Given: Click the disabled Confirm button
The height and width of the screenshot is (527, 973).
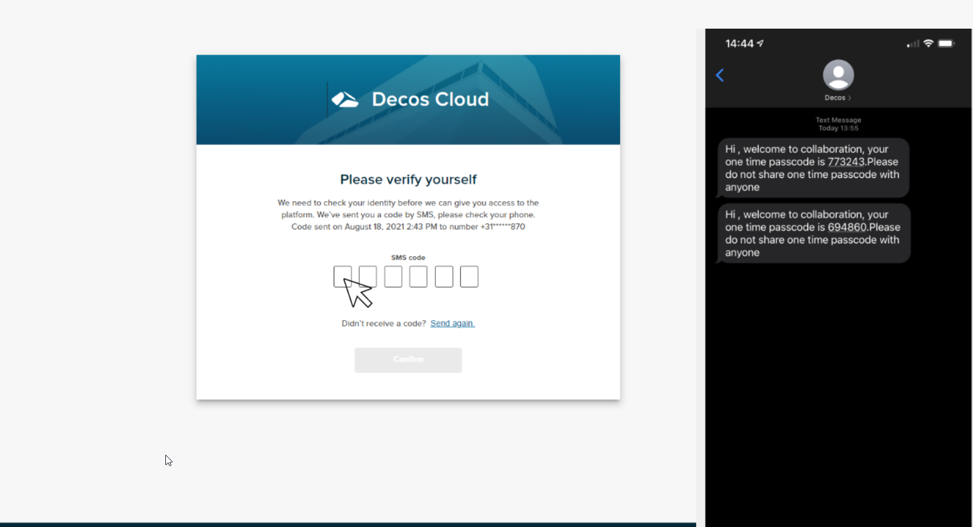Looking at the screenshot, I should click(408, 360).
